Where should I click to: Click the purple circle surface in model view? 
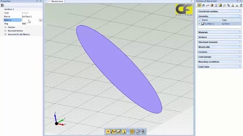pos(119,69)
